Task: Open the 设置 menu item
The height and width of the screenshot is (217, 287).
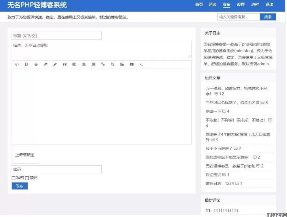Action: pos(241,4)
